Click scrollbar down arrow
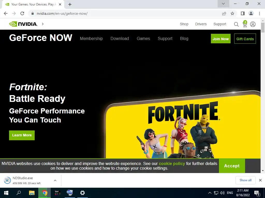Screen dimensions: 265x198 pos(263,171)
